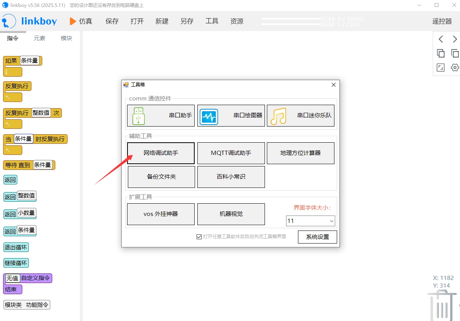Image resolution: width=460 pixels, height=321 pixels.
Task: Switch to the 元素 tab
Action: coord(39,38)
